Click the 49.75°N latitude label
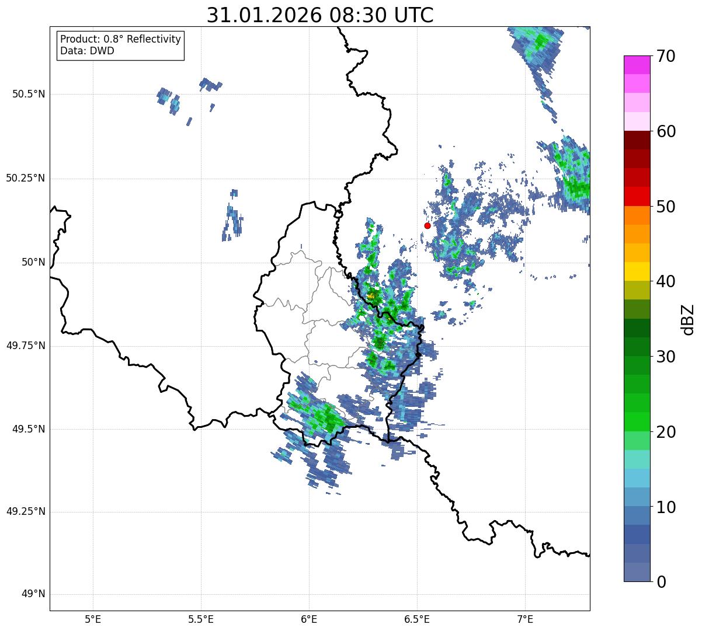The image size is (702, 631). (x=25, y=346)
